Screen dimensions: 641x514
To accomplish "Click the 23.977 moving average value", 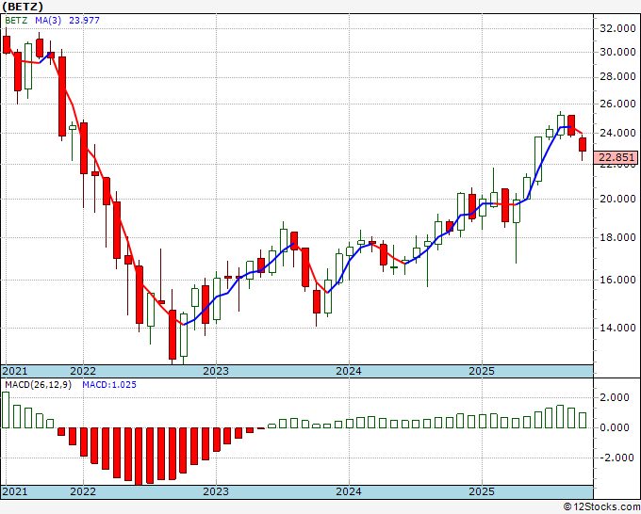I will click(84, 21).
